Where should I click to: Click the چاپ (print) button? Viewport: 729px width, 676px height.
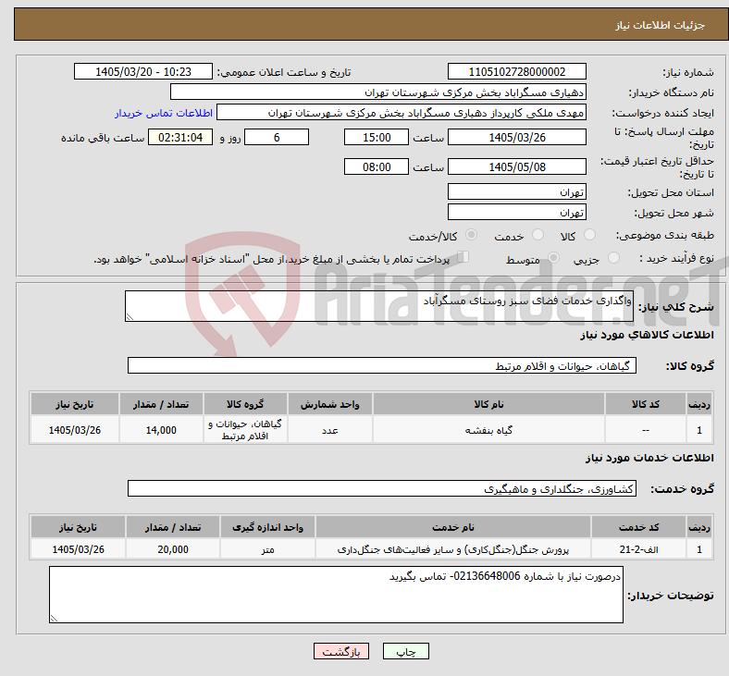(x=405, y=651)
